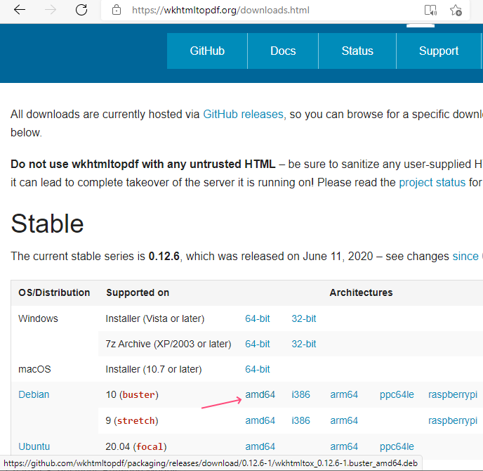Screen dimensions: 483x471
Task: Download Debian 9 stretch amd64 package
Action: point(260,420)
